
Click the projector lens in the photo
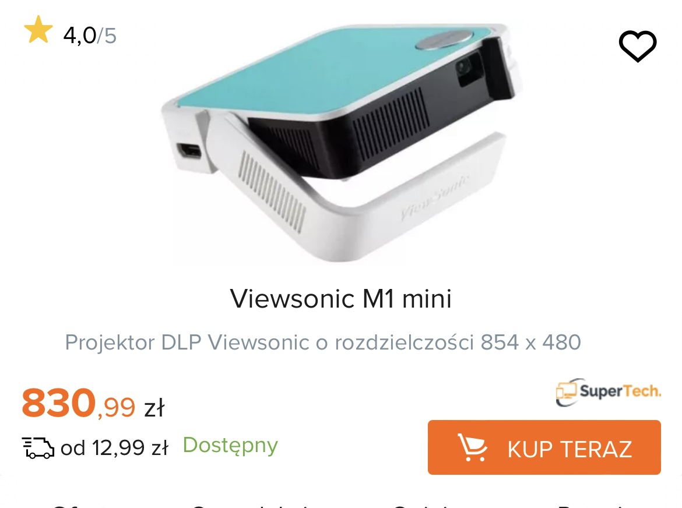[465, 68]
